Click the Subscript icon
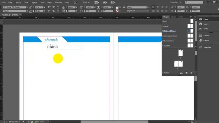Image resolution: width=219 pixels, height=123 pixels. pos(54,11)
